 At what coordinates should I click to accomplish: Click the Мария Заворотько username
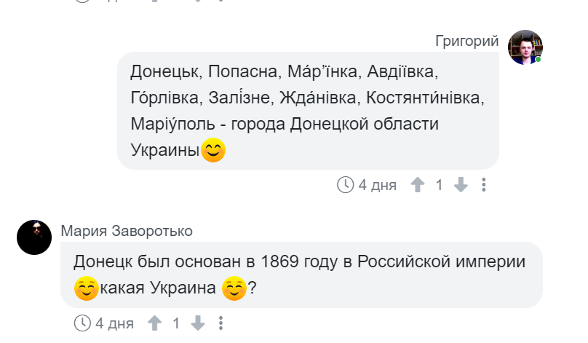127,231
